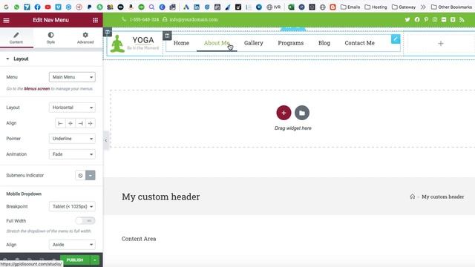Open the Pointer dropdown set to Underline
The height and width of the screenshot is (267, 475).
pos(72,139)
